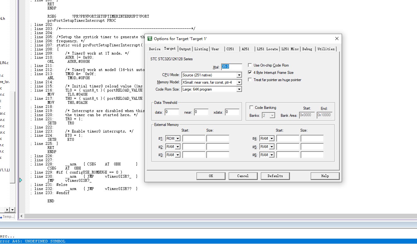Switch to the Utilities tab
This screenshot has width=417, height=250.
pyautogui.click(x=326, y=49)
